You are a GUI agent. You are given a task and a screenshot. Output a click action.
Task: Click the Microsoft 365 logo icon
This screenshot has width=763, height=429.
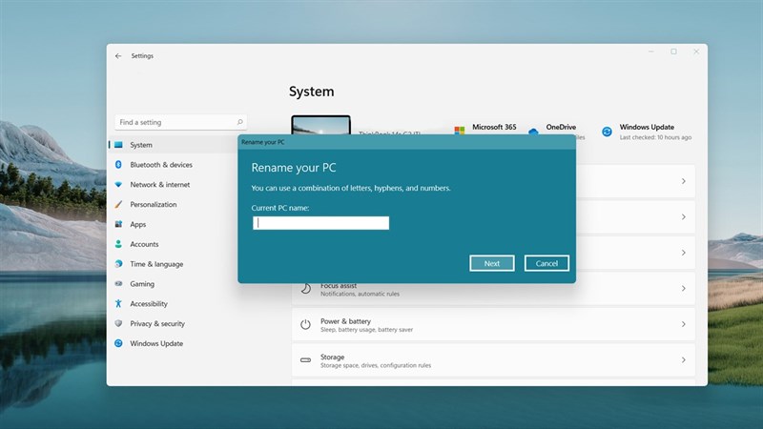pyautogui.click(x=459, y=131)
